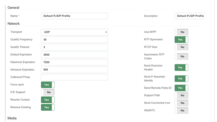Turn off the Send Diversion Header switch
Screen dimensions: 217x122
point(181,68)
